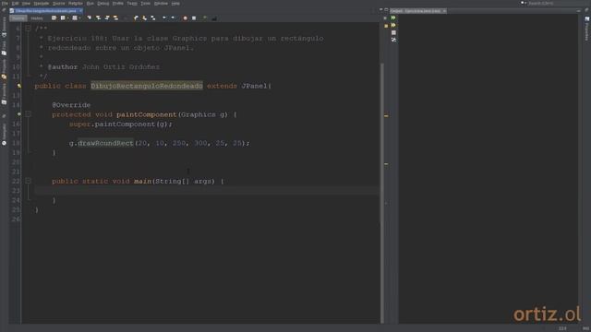Collapse the main method fold
591x332 pixels.
tap(28, 181)
